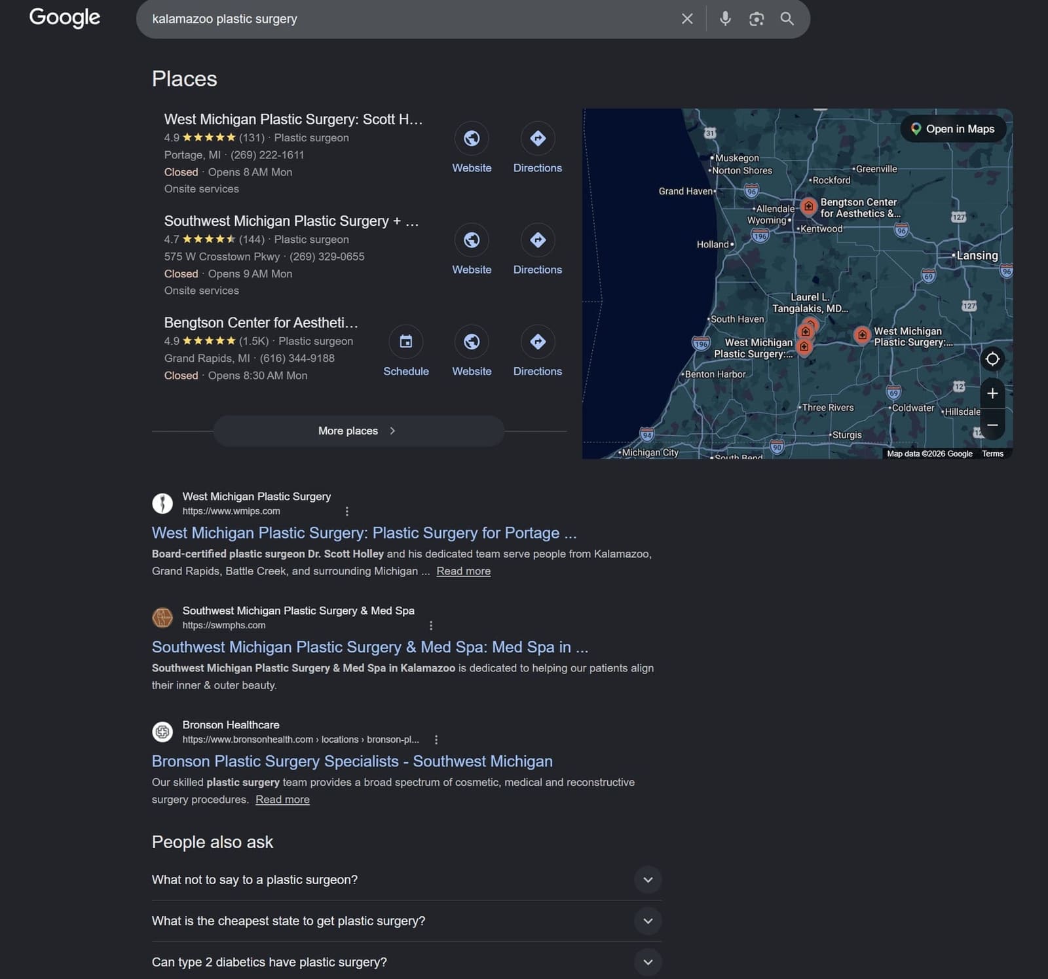
Task: Click Open in Maps button
Action: 953,129
